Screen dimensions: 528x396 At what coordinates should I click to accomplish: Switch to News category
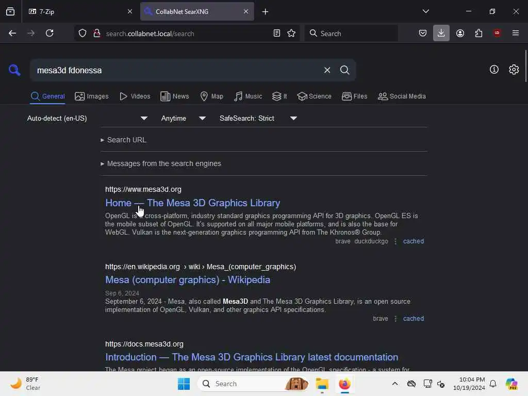coord(174,96)
